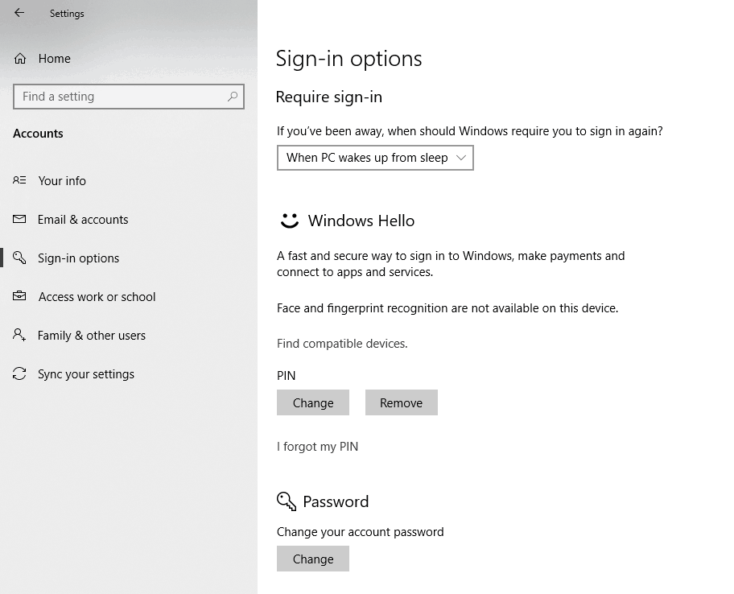This screenshot has height=594, width=734.
Task: Click the Windows Hello smiley icon
Action: (289, 221)
